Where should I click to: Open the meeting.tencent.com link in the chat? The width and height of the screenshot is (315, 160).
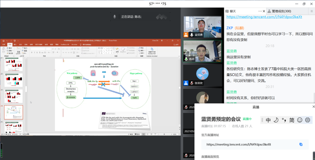pyautogui.click(x=264, y=17)
